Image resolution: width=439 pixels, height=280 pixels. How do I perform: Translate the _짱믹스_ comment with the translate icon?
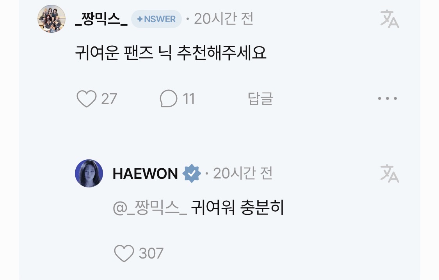[389, 19]
